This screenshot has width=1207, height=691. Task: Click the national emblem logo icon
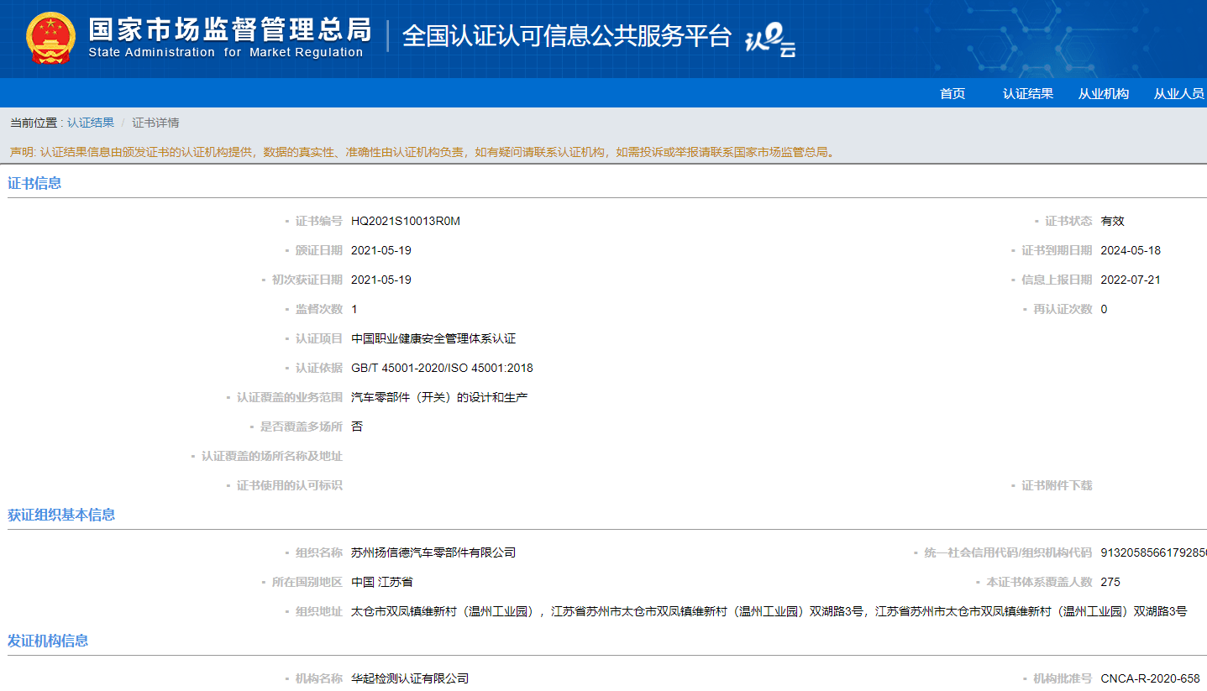tap(51, 39)
